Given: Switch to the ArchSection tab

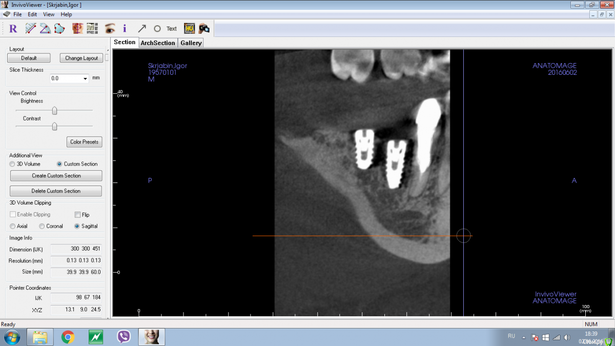Looking at the screenshot, I should coord(157,43).
